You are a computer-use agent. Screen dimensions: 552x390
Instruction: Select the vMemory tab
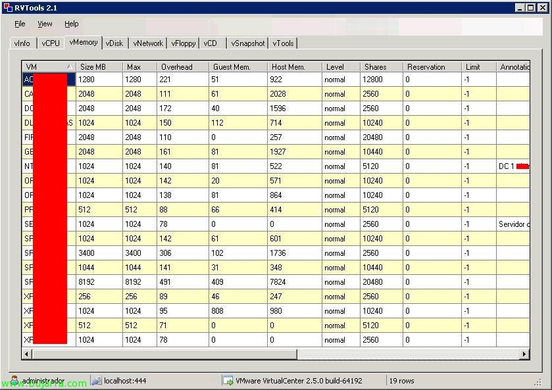pos(84,42)
